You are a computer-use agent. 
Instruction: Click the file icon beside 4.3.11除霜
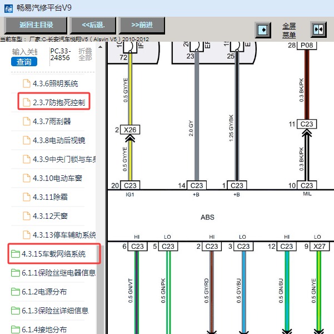click(x=27, y=197)
